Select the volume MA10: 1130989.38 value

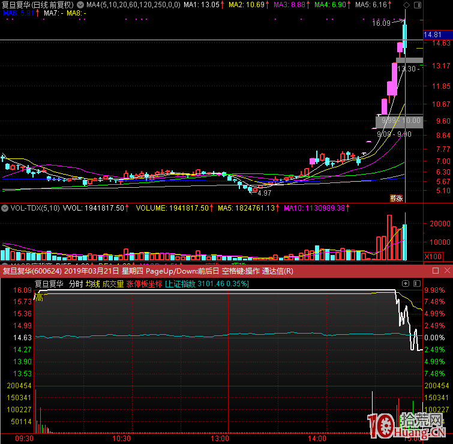pos(314,208)
